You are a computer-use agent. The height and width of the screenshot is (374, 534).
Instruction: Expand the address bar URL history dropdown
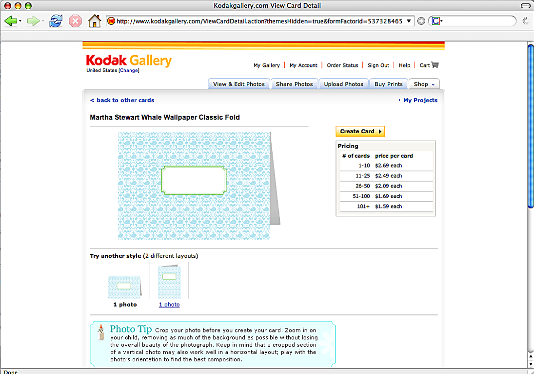(409, 21)
